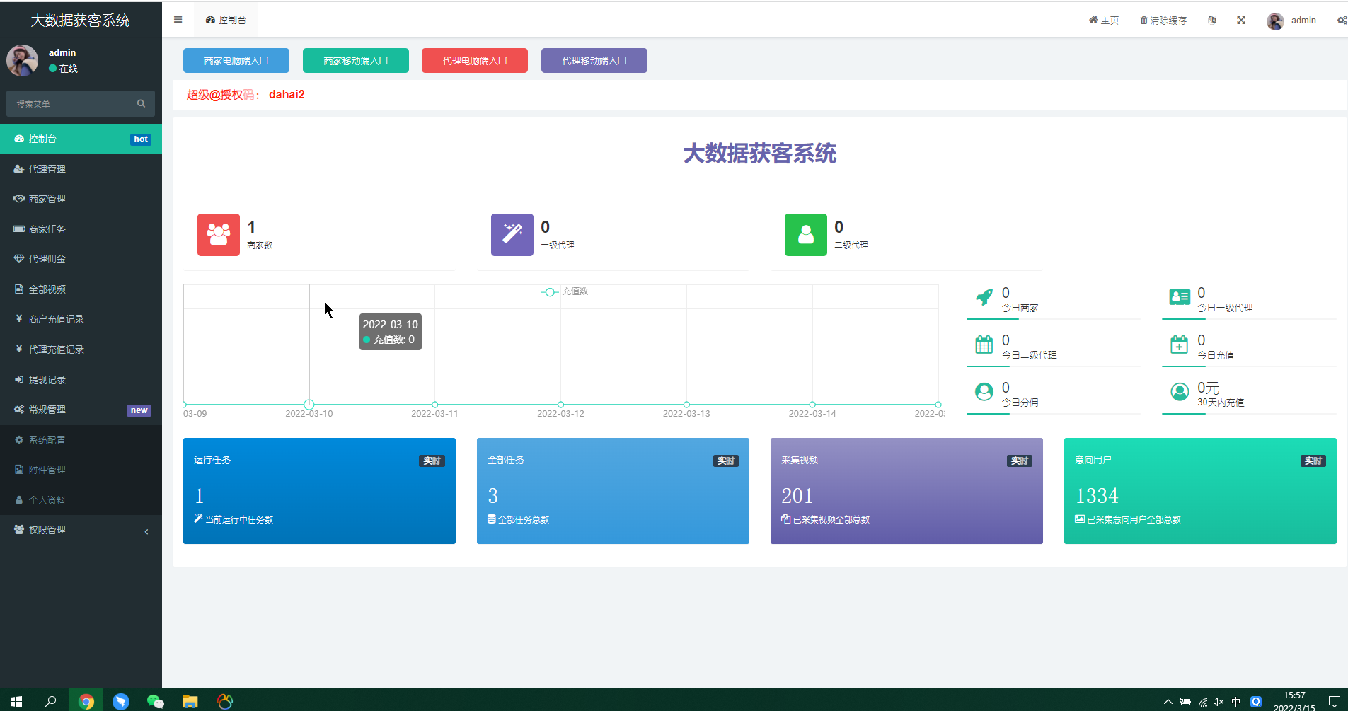Image resolution: width=1348 pixels, height=711 pixels.
Task: Click the 商家电脑端入口 button
Action: pos(236,61)
